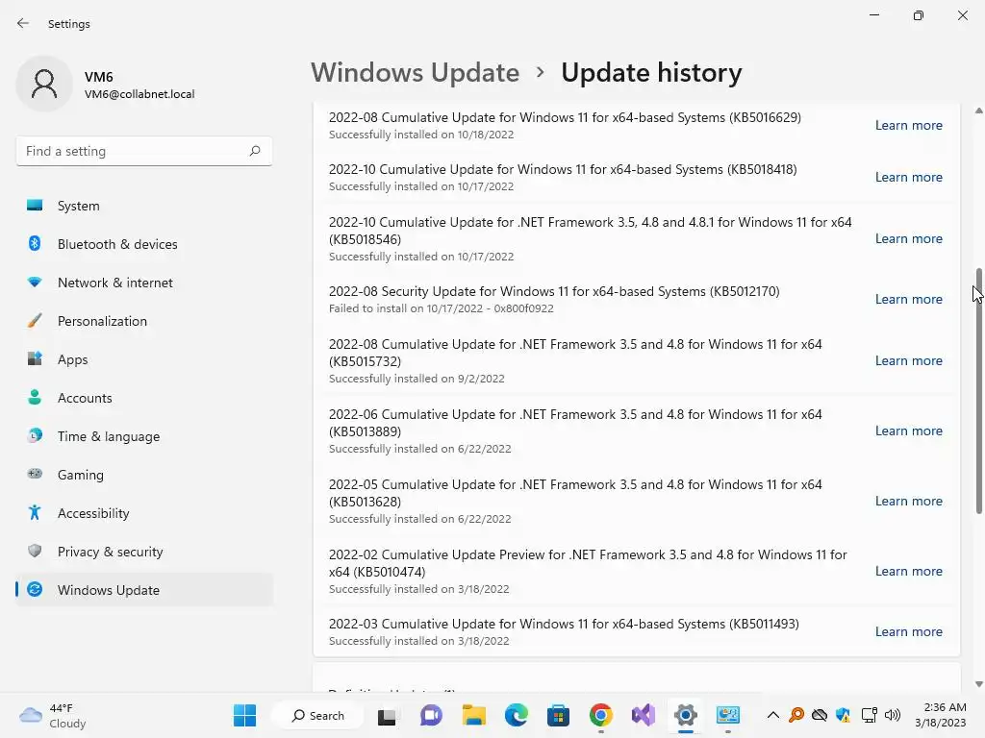Click the update history scrollbar thumb
The image size is (985, 738).
click(978, 391)
